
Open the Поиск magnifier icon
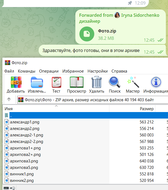pos(115,82)
